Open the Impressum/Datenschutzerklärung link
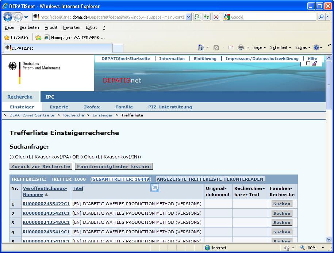 [262, 58]
